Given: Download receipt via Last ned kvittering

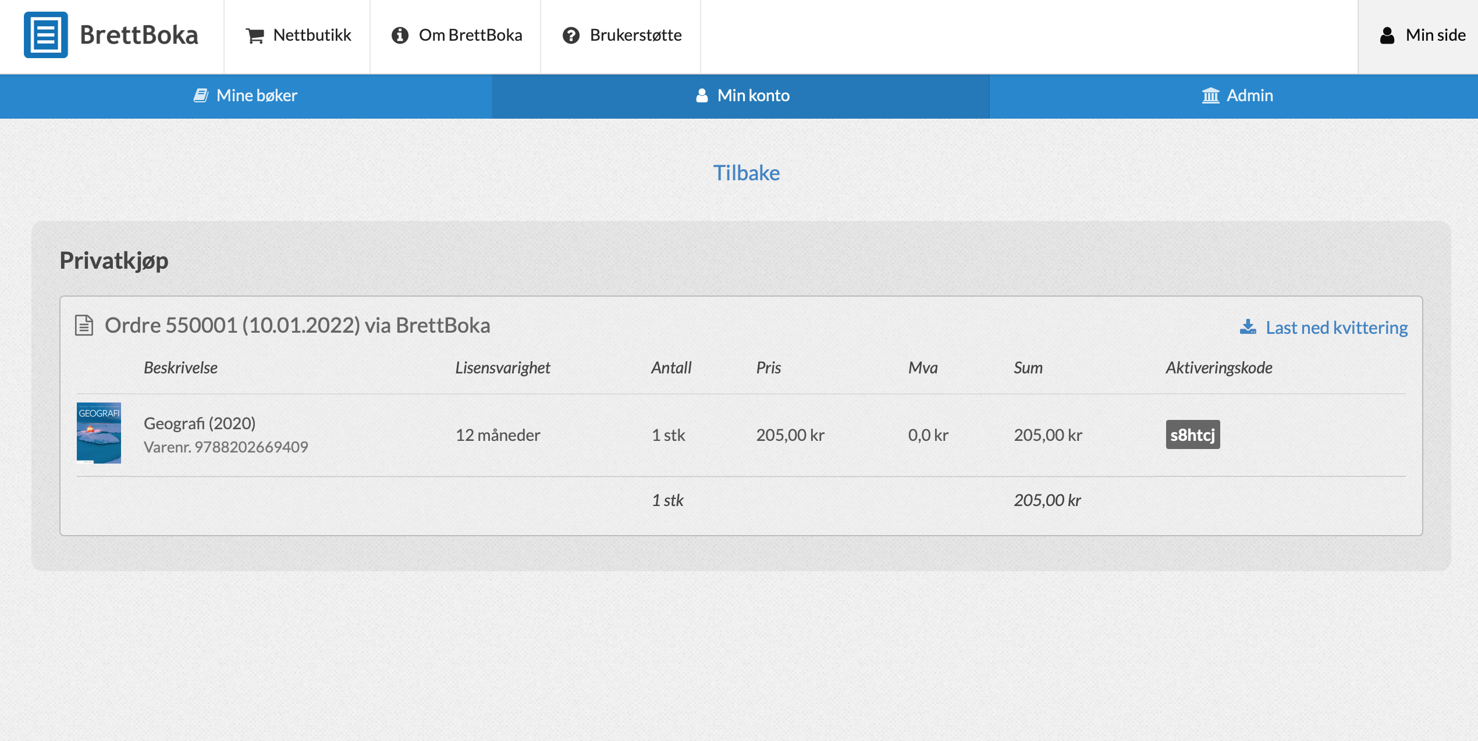Looking at the screenshot, I should (x=1336, y=327).
